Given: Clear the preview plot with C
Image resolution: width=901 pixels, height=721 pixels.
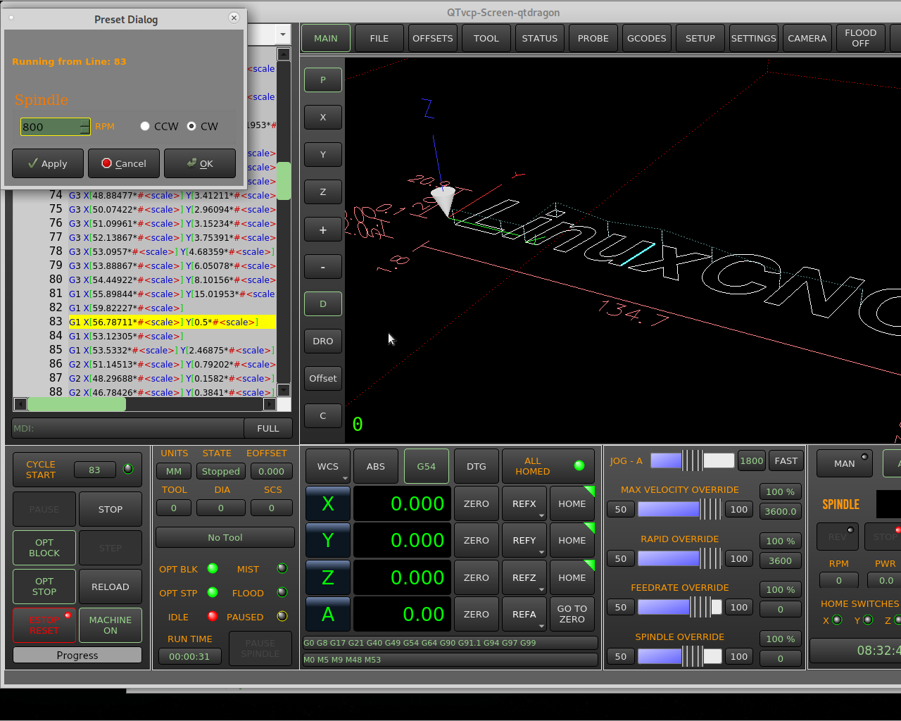Looking at the screenshot, I should click(323, 415).
